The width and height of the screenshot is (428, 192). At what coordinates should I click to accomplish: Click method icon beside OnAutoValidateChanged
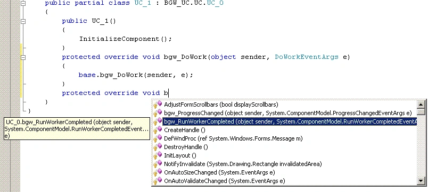(158, 181)
